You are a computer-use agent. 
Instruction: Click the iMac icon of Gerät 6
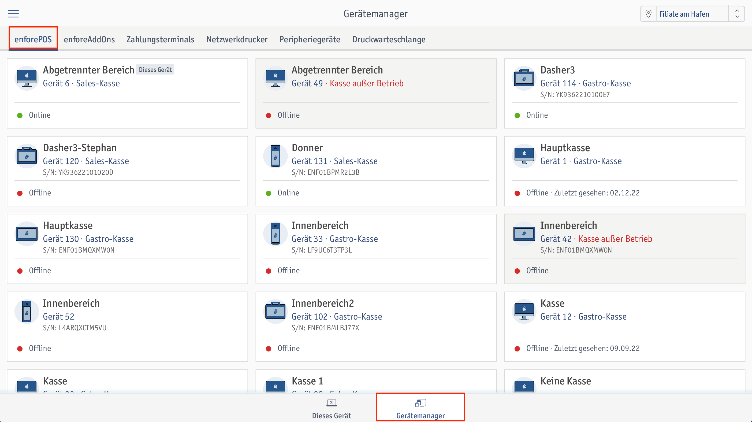pyautogui.click(x=27, y=78)
